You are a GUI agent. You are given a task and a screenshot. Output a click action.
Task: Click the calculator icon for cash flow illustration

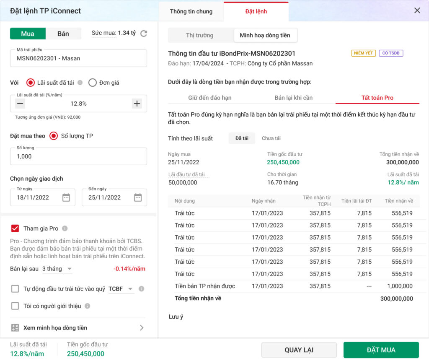coord(15,328)
